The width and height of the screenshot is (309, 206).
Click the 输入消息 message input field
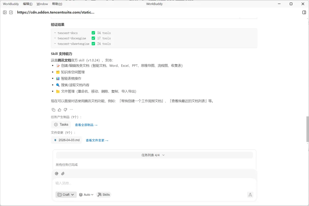tap(154, 183)
